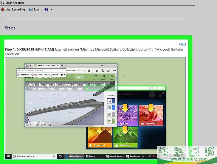Click the Edge reading list pen icon in the screenshot

click(103, 71)
